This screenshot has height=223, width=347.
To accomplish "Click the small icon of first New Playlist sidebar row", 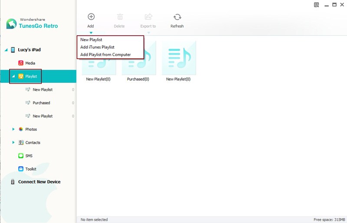I will coord(28,89).
